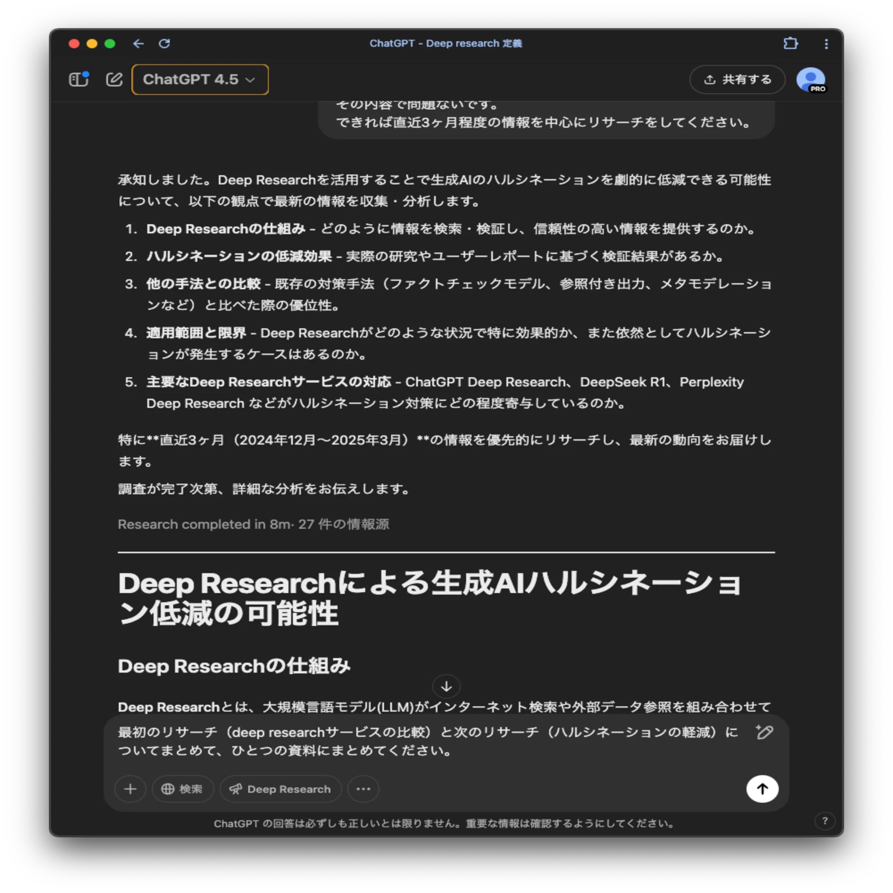Open the three-dot browser menu
This screenshot has height=893, width=893.
tap(826, 43)
